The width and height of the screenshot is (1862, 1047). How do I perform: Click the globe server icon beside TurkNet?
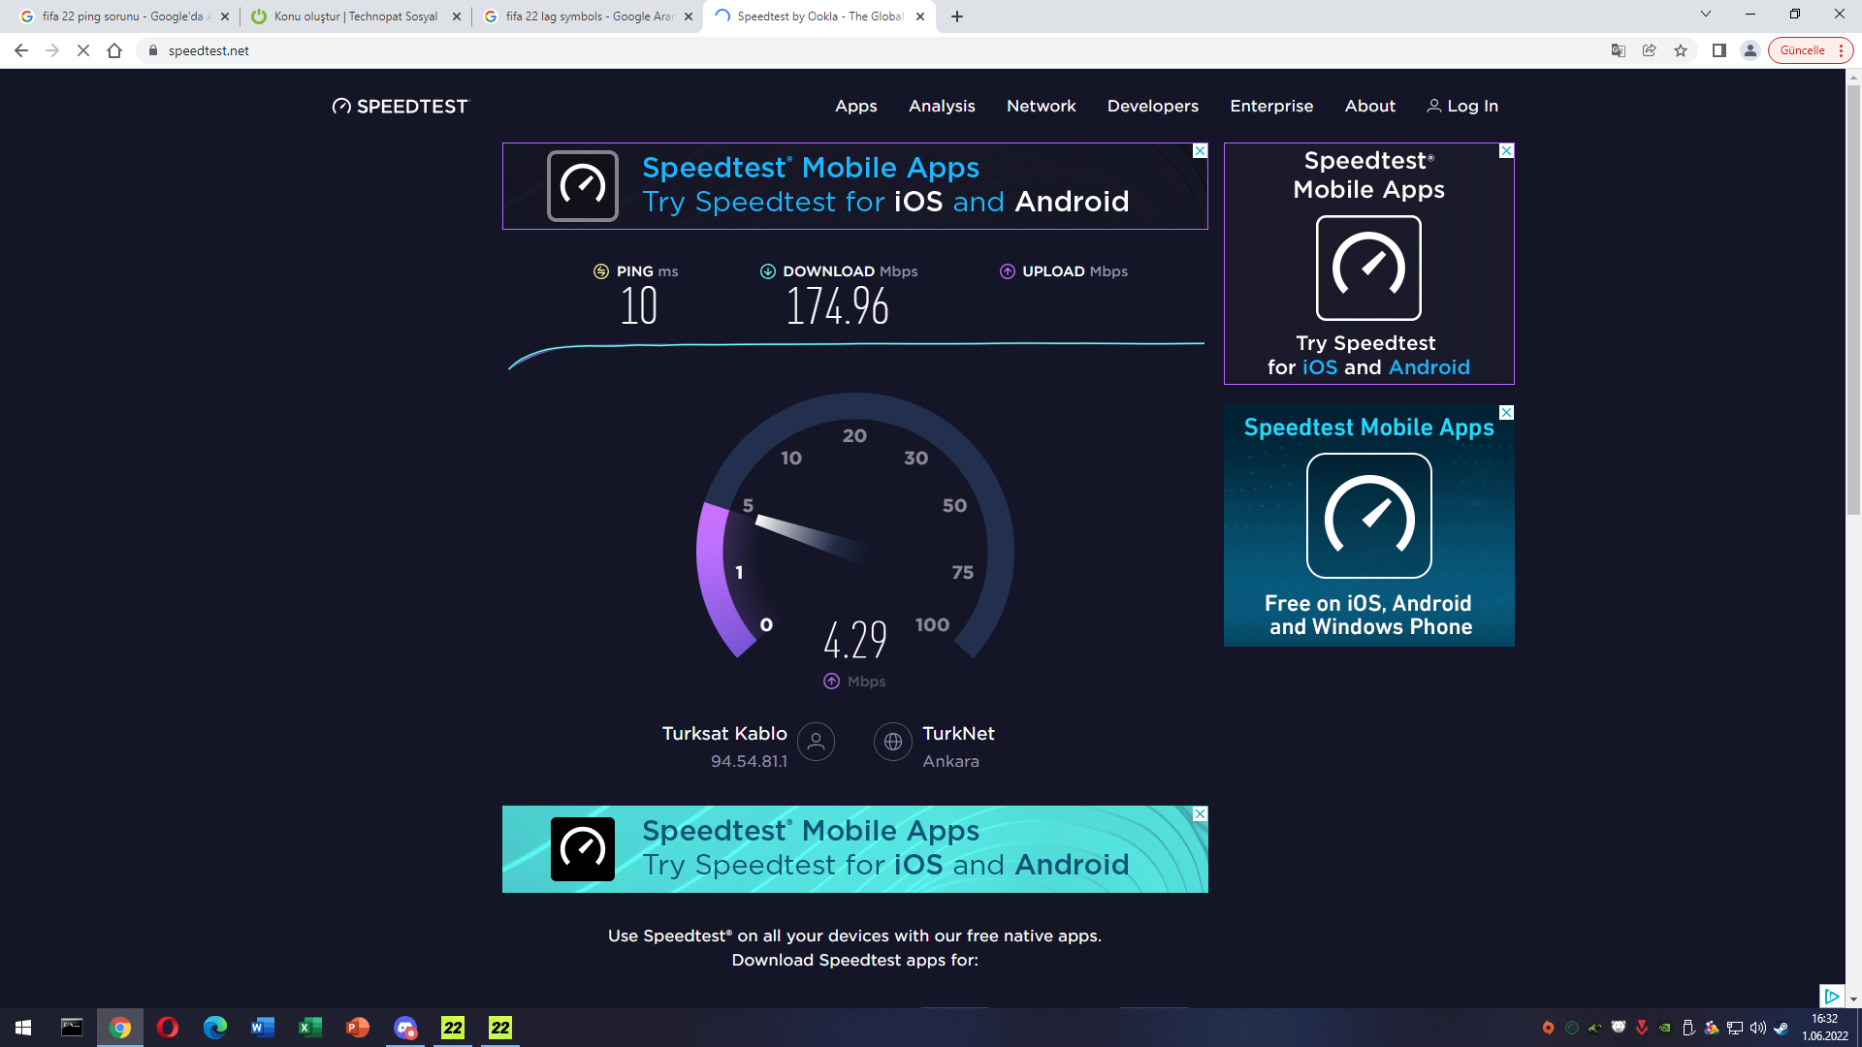coord(892,743)
